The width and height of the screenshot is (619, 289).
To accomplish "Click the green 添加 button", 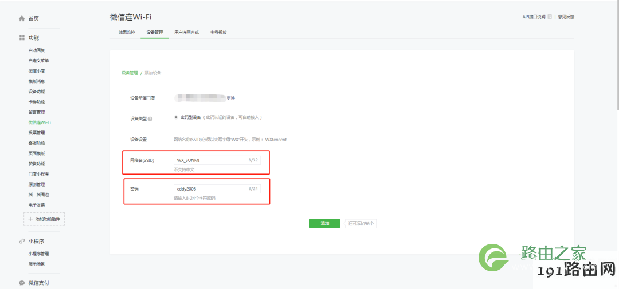I will [x=324, y=223].
